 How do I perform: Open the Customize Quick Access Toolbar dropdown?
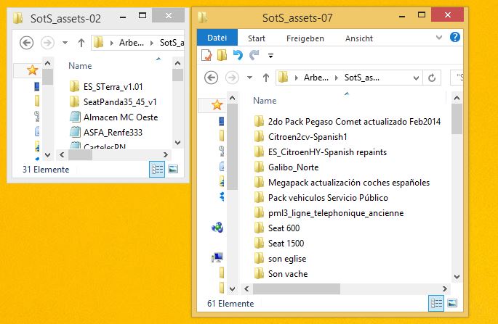pyautogui.click(x=270, y=55)
